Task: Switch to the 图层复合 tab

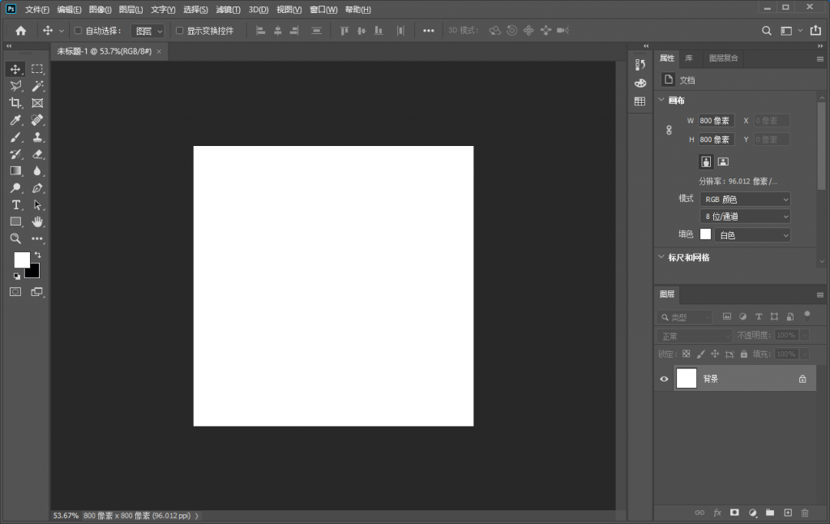Action: coord(723,58)
